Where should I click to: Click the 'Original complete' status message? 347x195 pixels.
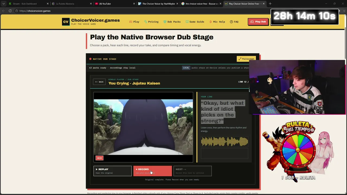tap(172, 180)
